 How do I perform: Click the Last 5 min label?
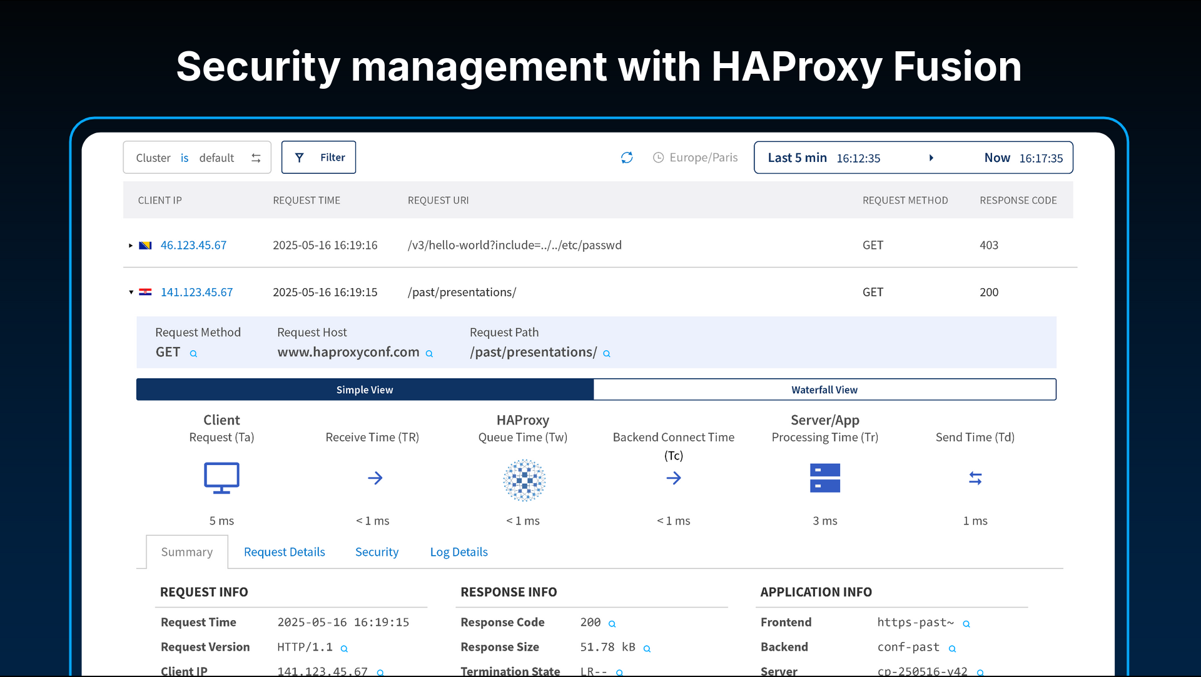pyautogui.click(x=798, y=158)
